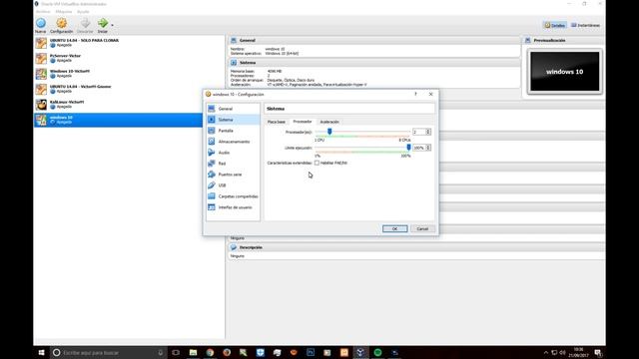Click Cancel in the settings dialog
Screen dimensions: 639x359
(x=422, y=228)
